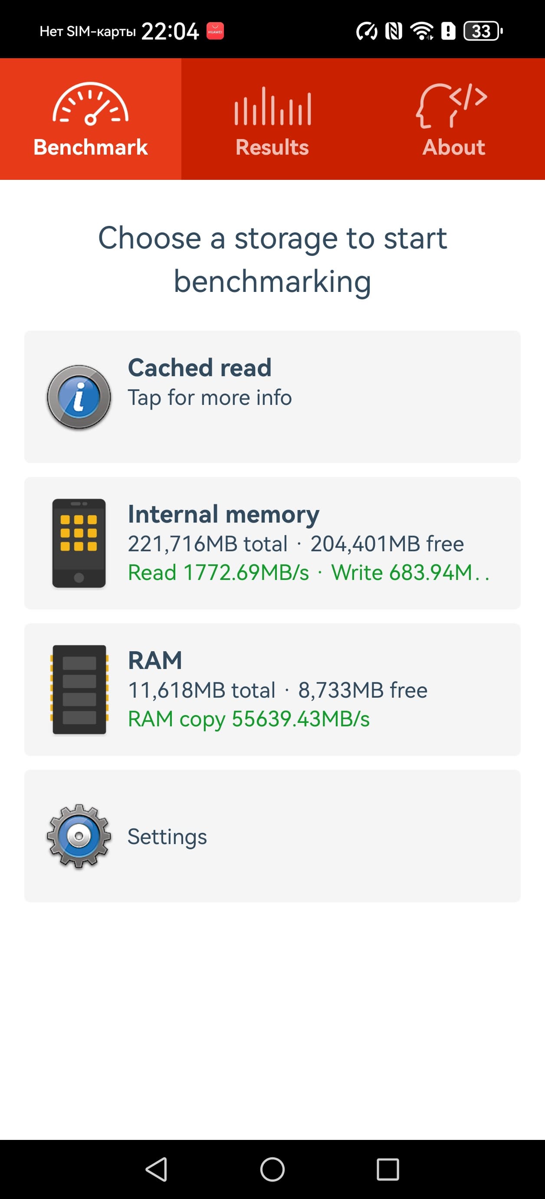This screenshot has height=1199, width=545.
Task: Tap the NFC status bar icon
Action: tap(394, 31)
